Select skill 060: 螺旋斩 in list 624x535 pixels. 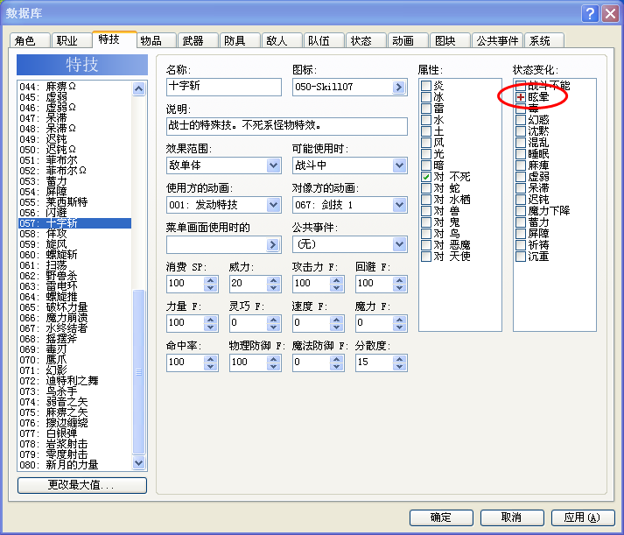coord(74,255)
